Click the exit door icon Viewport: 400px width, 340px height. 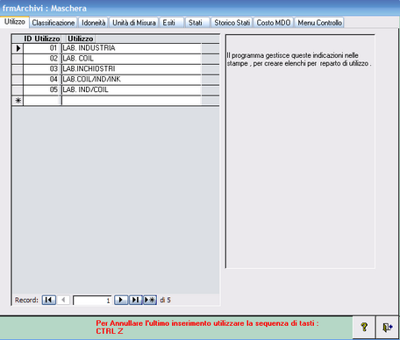[x=387, y=327]
